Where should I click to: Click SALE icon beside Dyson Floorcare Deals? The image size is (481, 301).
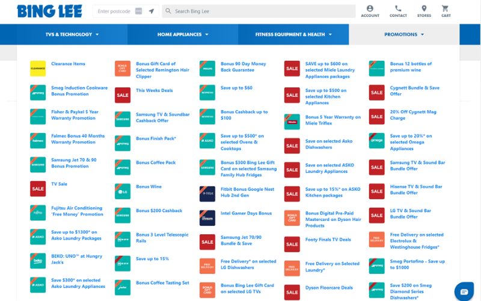(292, 293)
